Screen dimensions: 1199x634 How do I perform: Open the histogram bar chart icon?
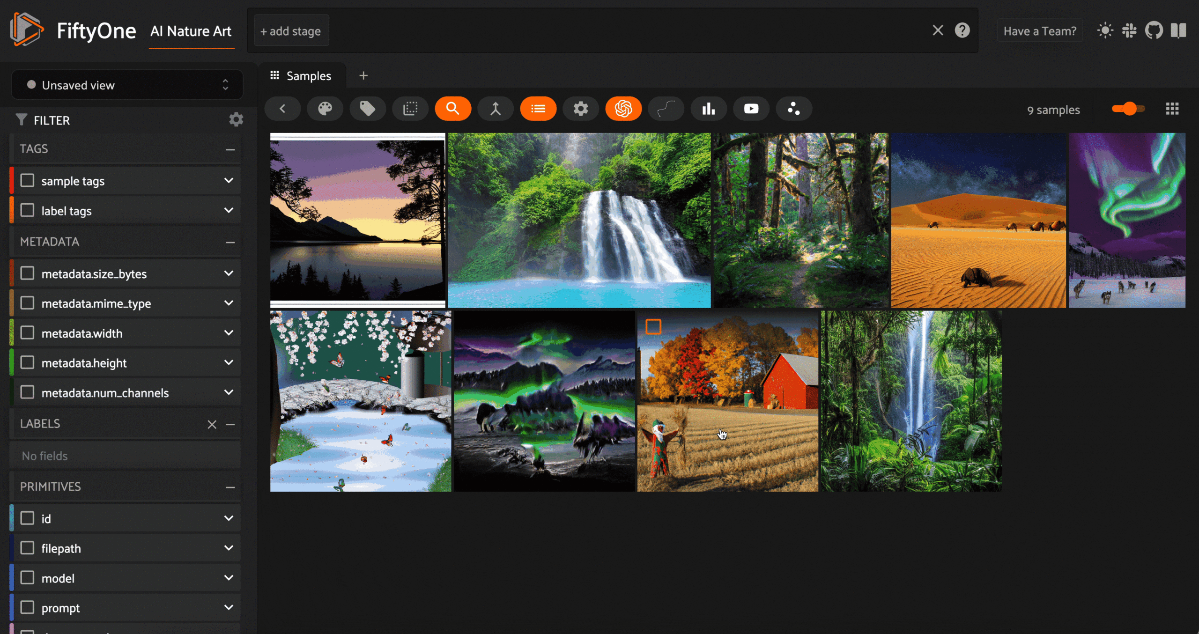click(709, 109)
